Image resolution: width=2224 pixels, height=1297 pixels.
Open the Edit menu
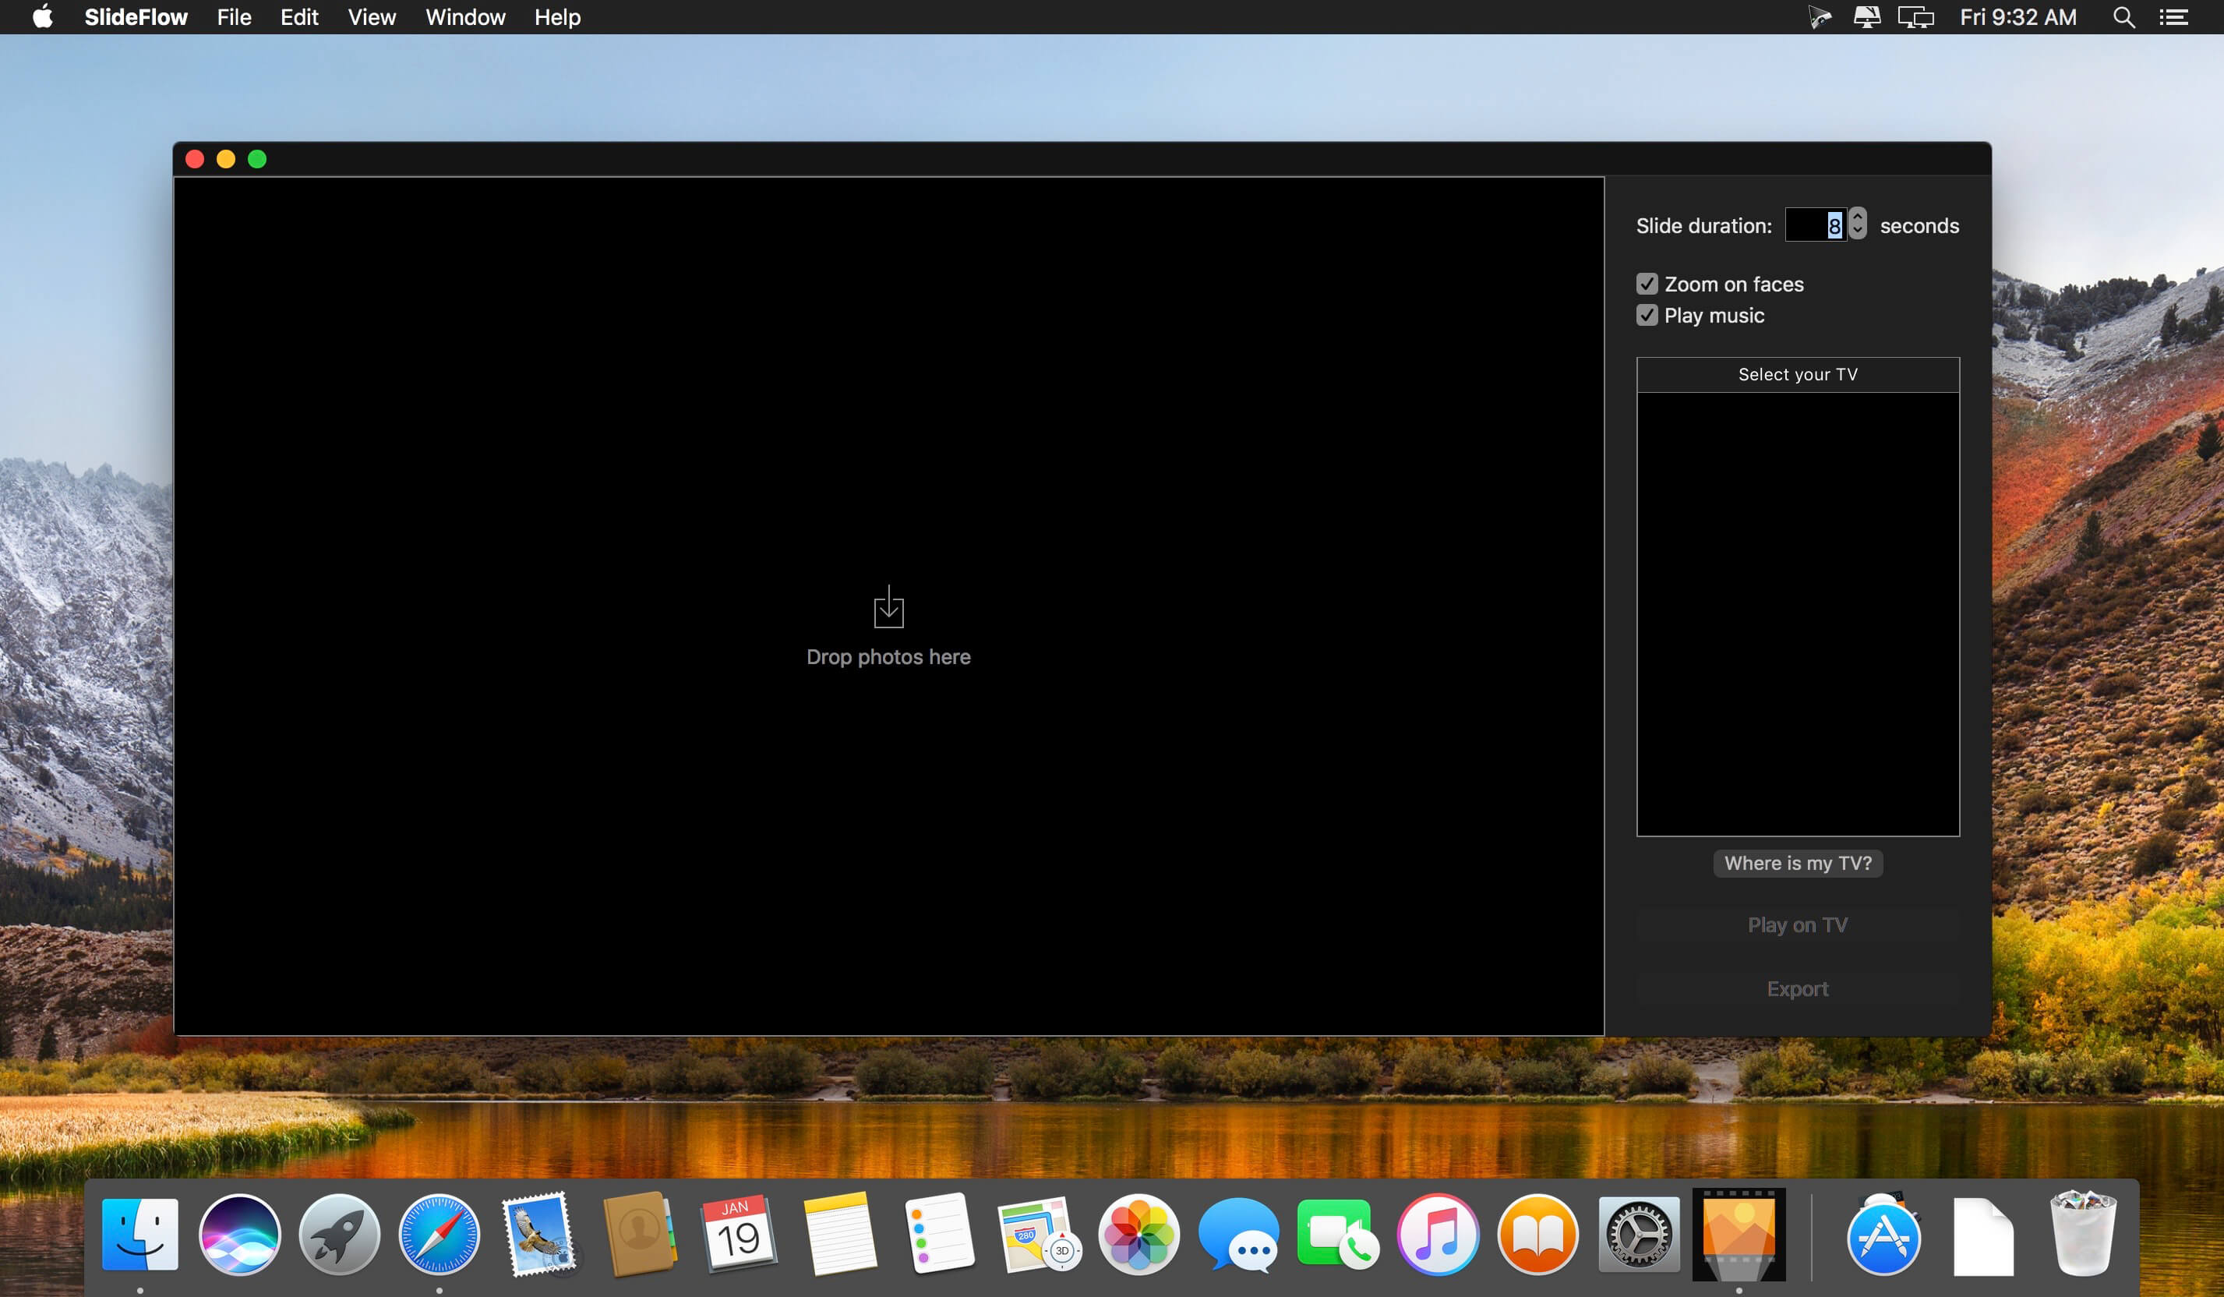coord(299,17)
